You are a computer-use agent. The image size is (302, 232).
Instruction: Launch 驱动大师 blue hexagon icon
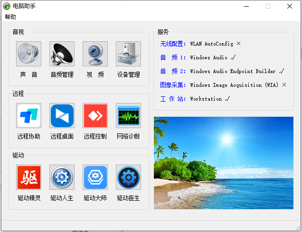click(95, 177)
